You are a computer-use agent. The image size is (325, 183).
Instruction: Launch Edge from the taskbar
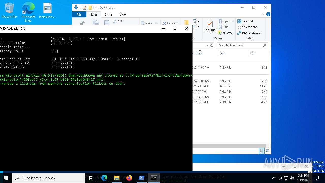[x=104, y=178]
